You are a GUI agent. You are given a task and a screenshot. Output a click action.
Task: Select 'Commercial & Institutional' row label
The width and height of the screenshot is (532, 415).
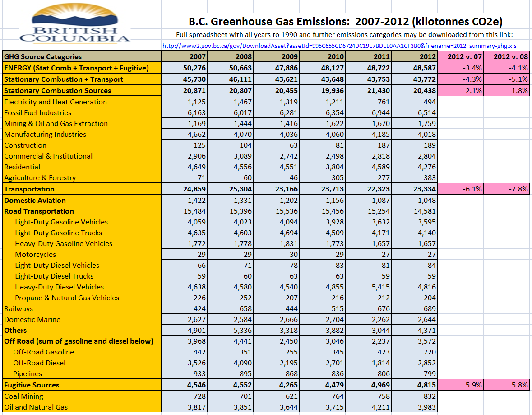click(82, 156)
